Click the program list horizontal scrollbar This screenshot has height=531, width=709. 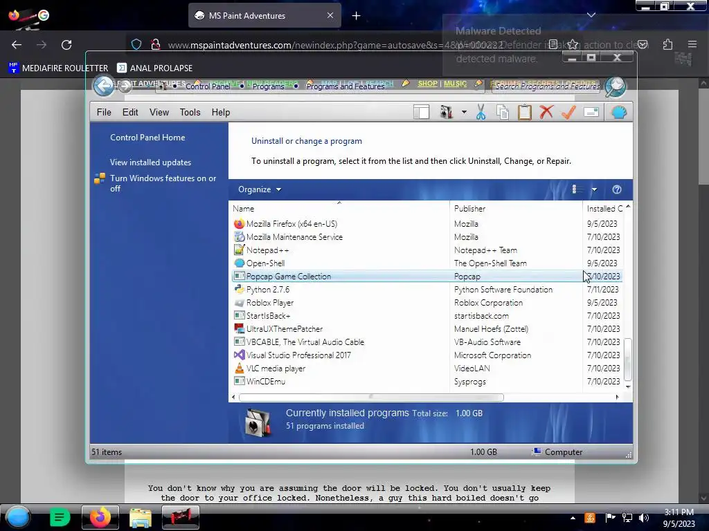pyautogui.click(x=371, y=397)
